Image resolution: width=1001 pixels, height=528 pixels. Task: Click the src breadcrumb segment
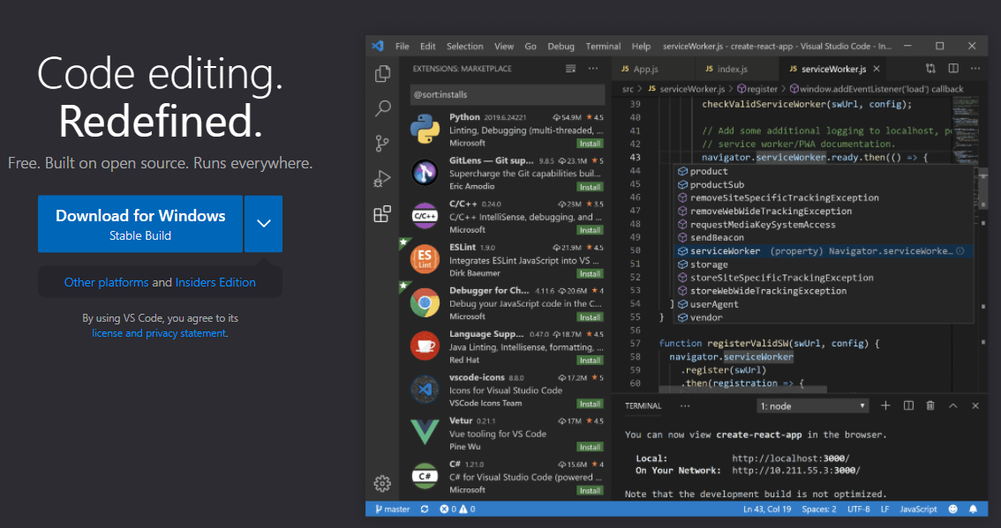pos(628,89)
